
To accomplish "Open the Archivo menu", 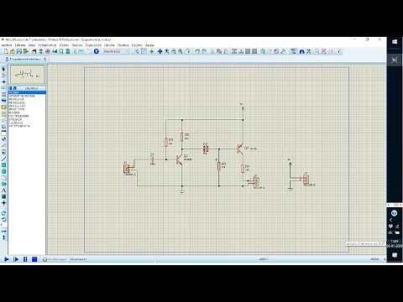I will pyautogui.click(x=7, y=45).
